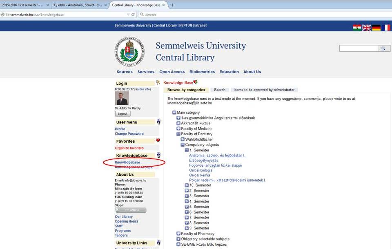This screenshot has width=392, height=249.
Task: Expand the 4. Semester node
Action: pyautogui.click(x=187, y=201)
